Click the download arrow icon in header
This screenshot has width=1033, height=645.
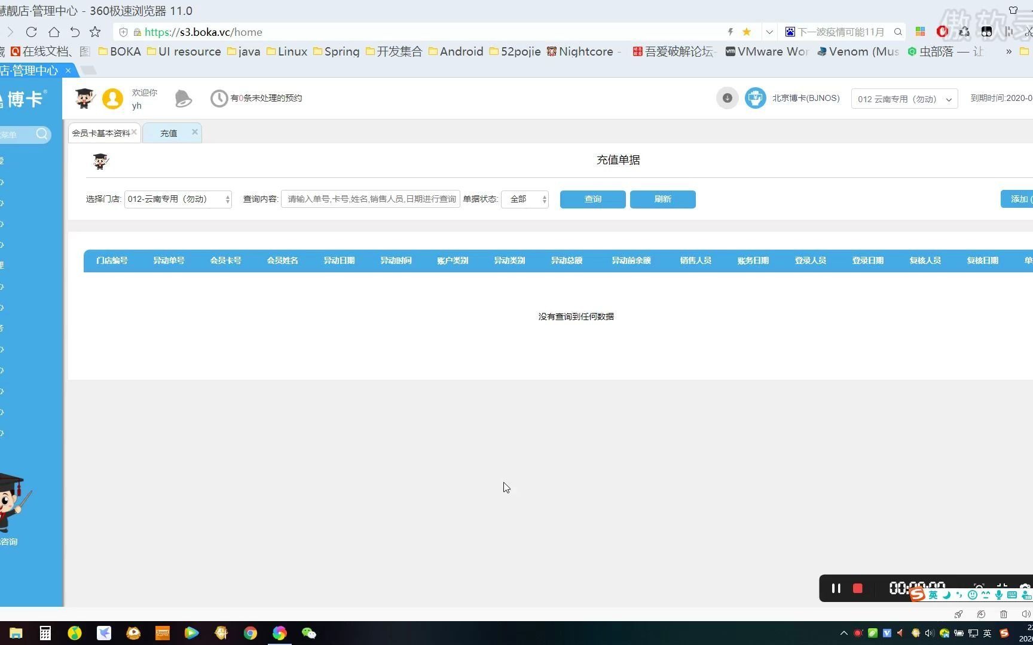tap(728, 98)
